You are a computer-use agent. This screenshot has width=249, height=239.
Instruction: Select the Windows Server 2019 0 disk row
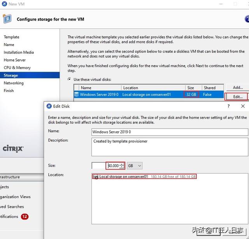pyautogui.click(x=149, y=94)
